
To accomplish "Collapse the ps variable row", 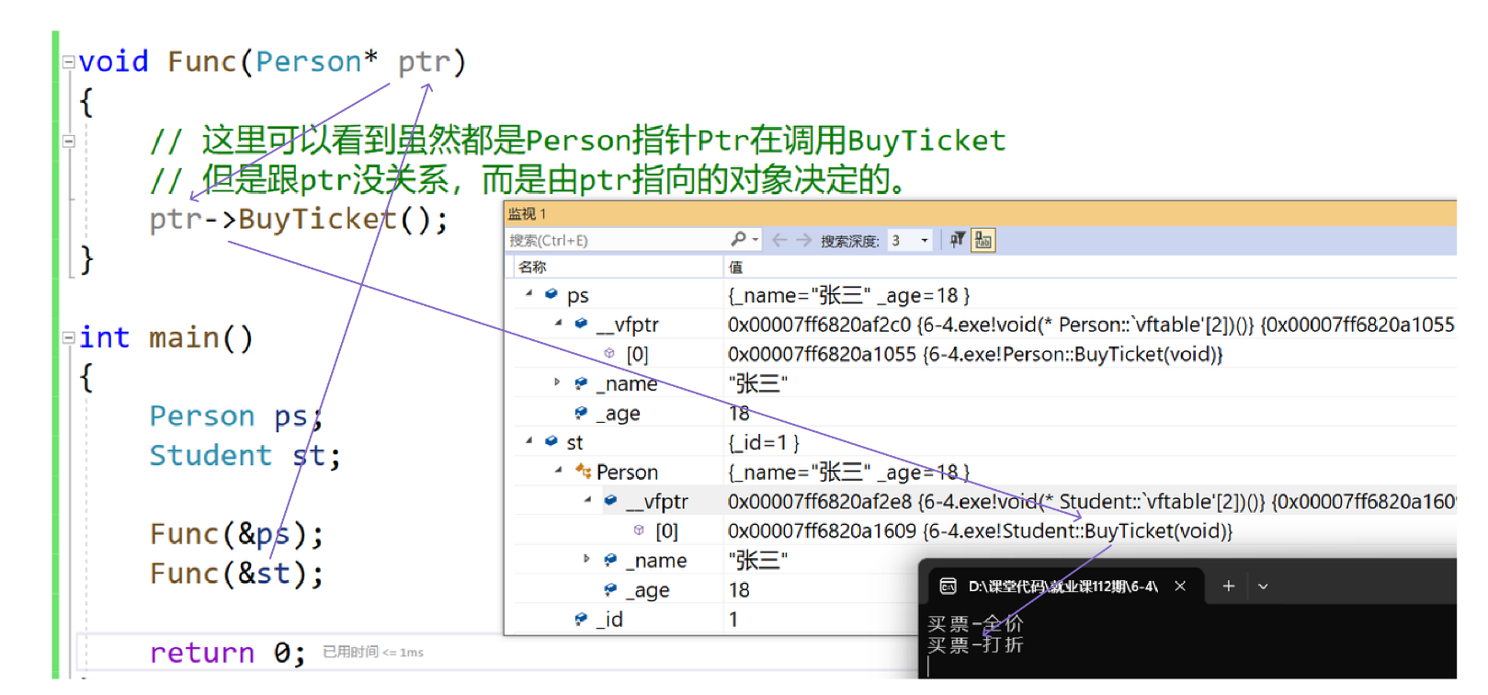I will [528, 293].
